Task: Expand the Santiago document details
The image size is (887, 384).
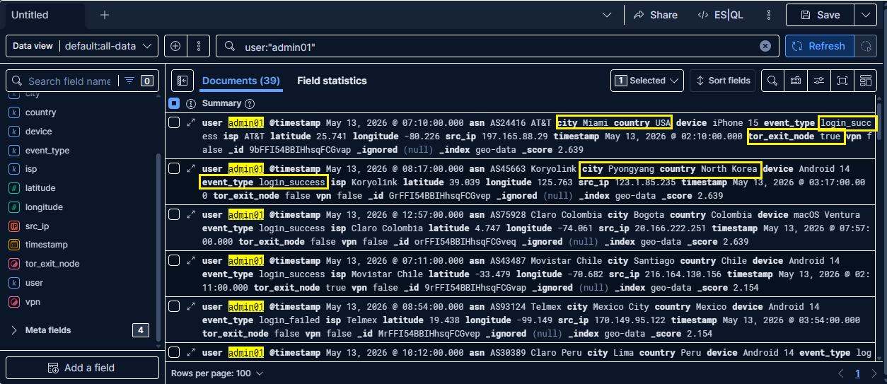Action: pos(191,260)
